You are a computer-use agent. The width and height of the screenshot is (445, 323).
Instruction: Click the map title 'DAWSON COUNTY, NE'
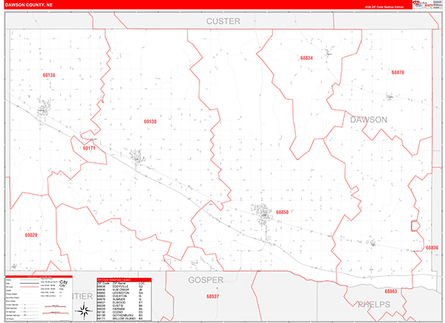[x=29, y=5]
